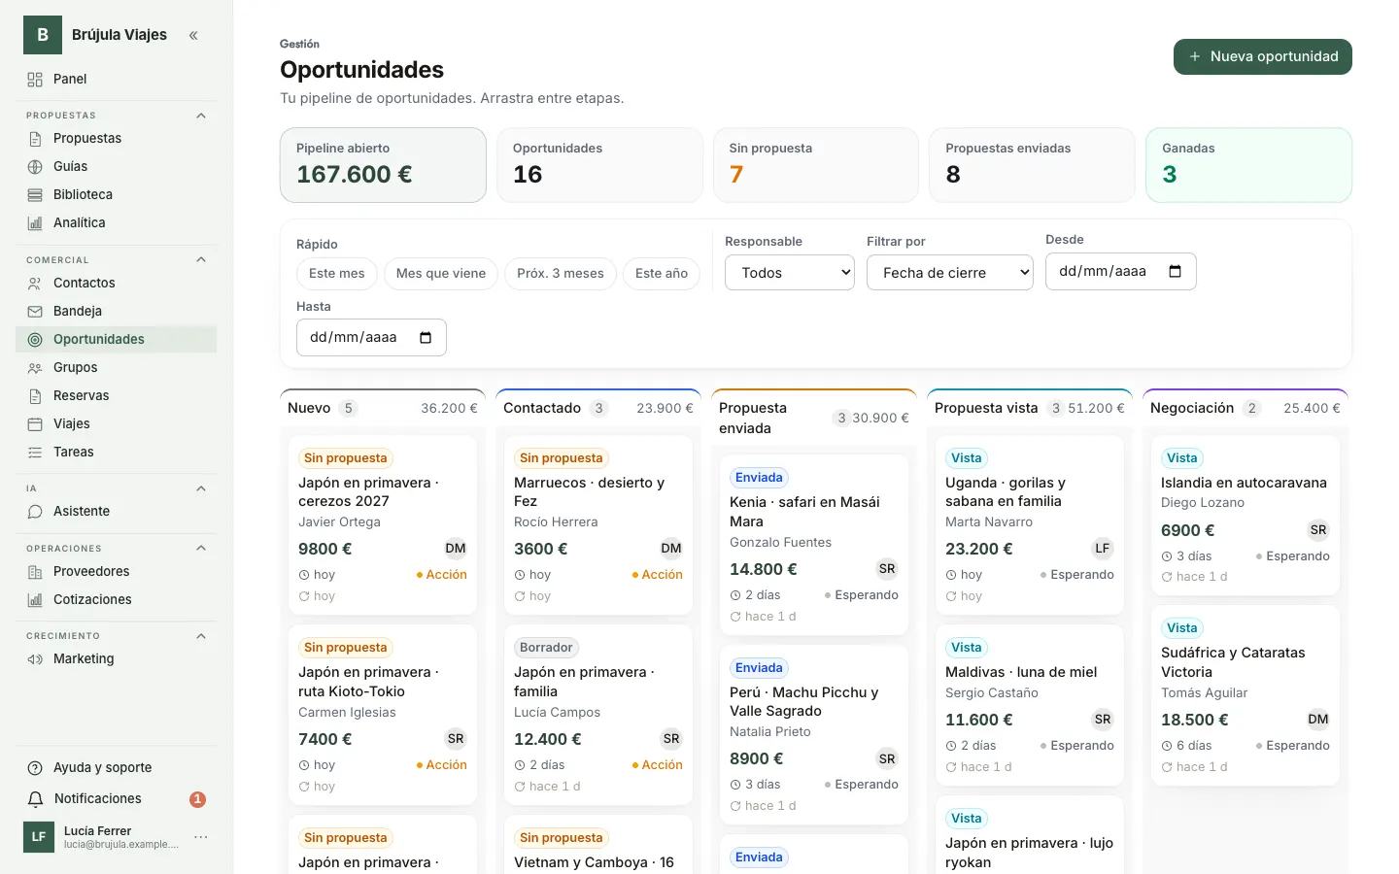Image resolution: width=1399 pixels, height=874 pixels.
Task: Open the Bandeja mail icon
Action: click(x=35, y=312)
